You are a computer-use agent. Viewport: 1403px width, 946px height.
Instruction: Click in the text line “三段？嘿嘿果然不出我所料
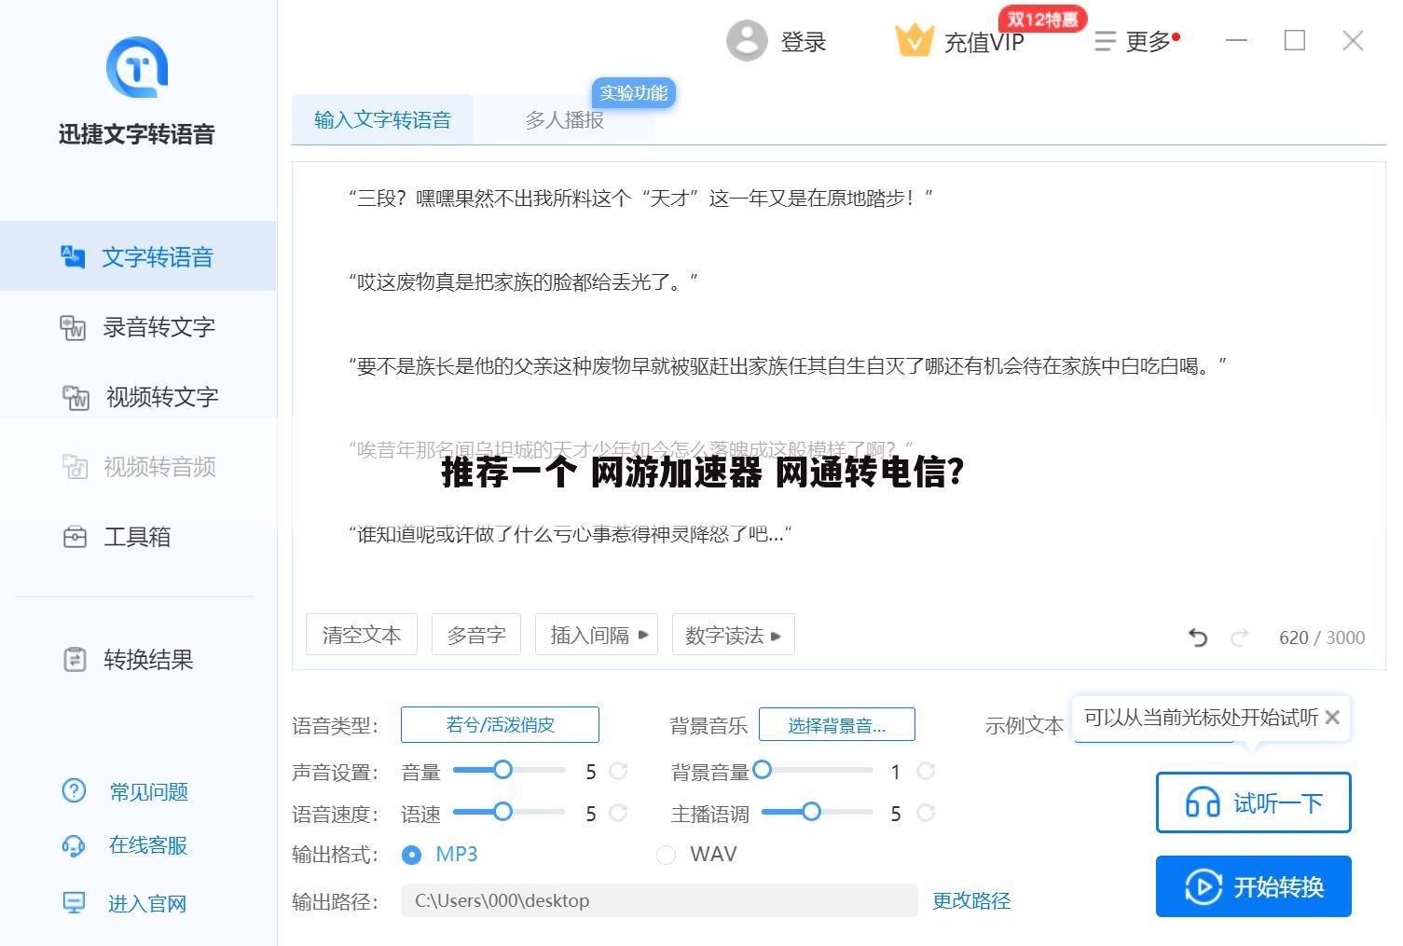click(x=640, y=198)
